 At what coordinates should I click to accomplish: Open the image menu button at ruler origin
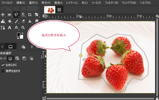44,16
